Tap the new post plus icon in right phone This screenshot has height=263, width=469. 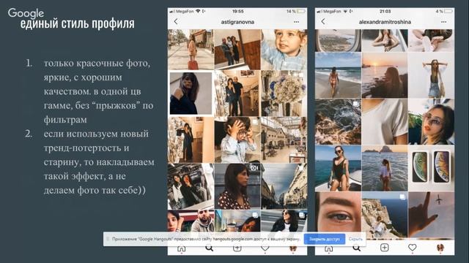point(384,248)
